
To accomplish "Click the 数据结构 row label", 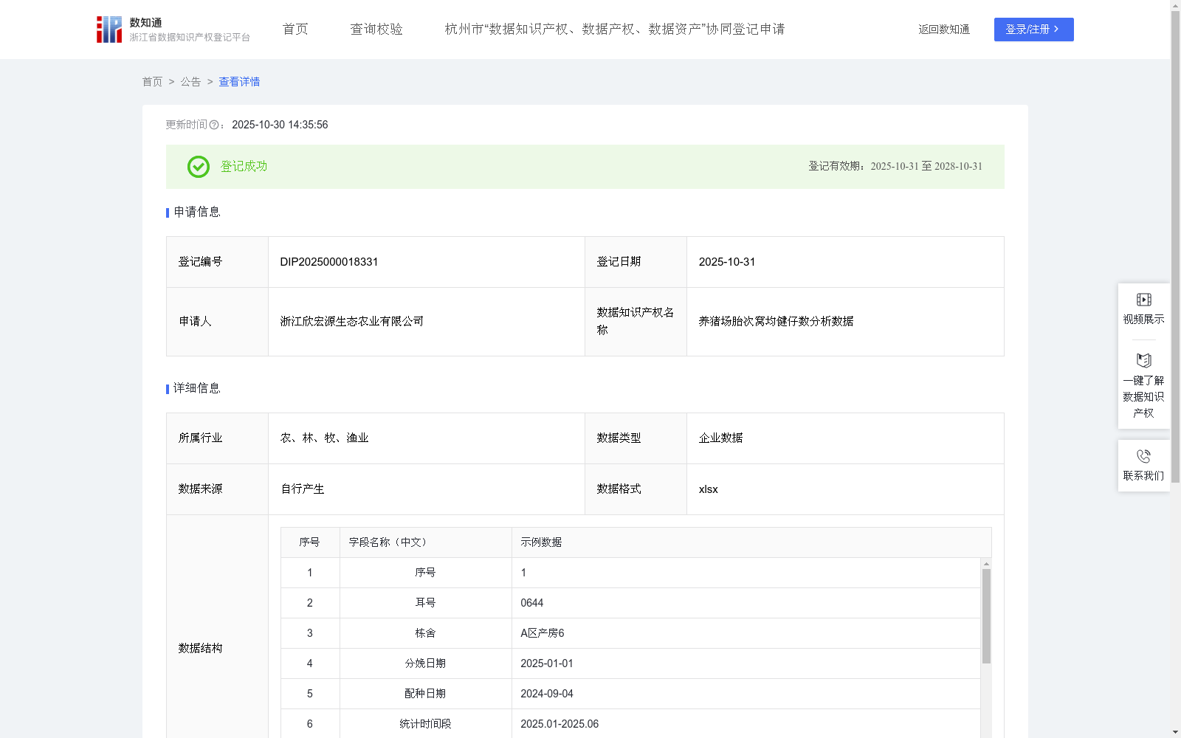I will coord(200,649).
